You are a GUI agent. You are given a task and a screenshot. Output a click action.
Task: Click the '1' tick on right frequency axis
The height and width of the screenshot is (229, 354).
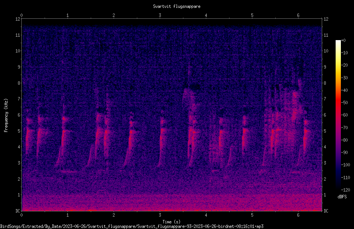coord(325,195)
